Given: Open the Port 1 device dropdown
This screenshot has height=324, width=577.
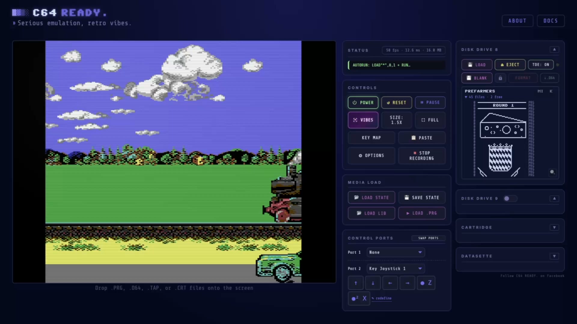Looking at the screenshot, I should coord(396,252).
